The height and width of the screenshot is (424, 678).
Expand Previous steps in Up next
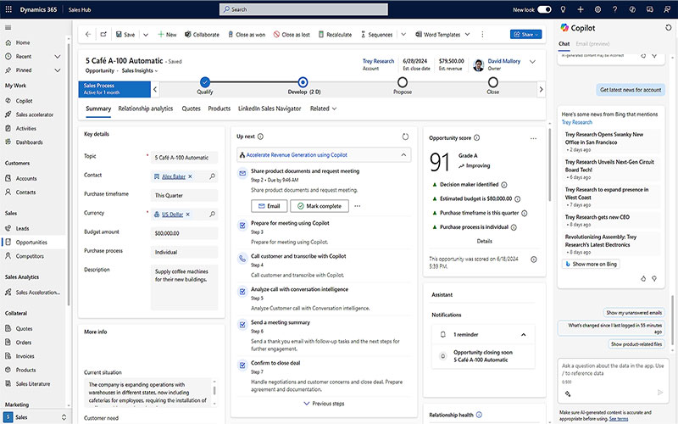click(324, 404)
